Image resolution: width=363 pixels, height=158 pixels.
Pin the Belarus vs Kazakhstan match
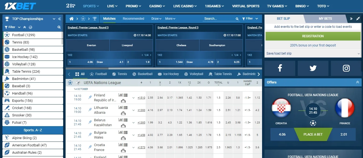90,122
